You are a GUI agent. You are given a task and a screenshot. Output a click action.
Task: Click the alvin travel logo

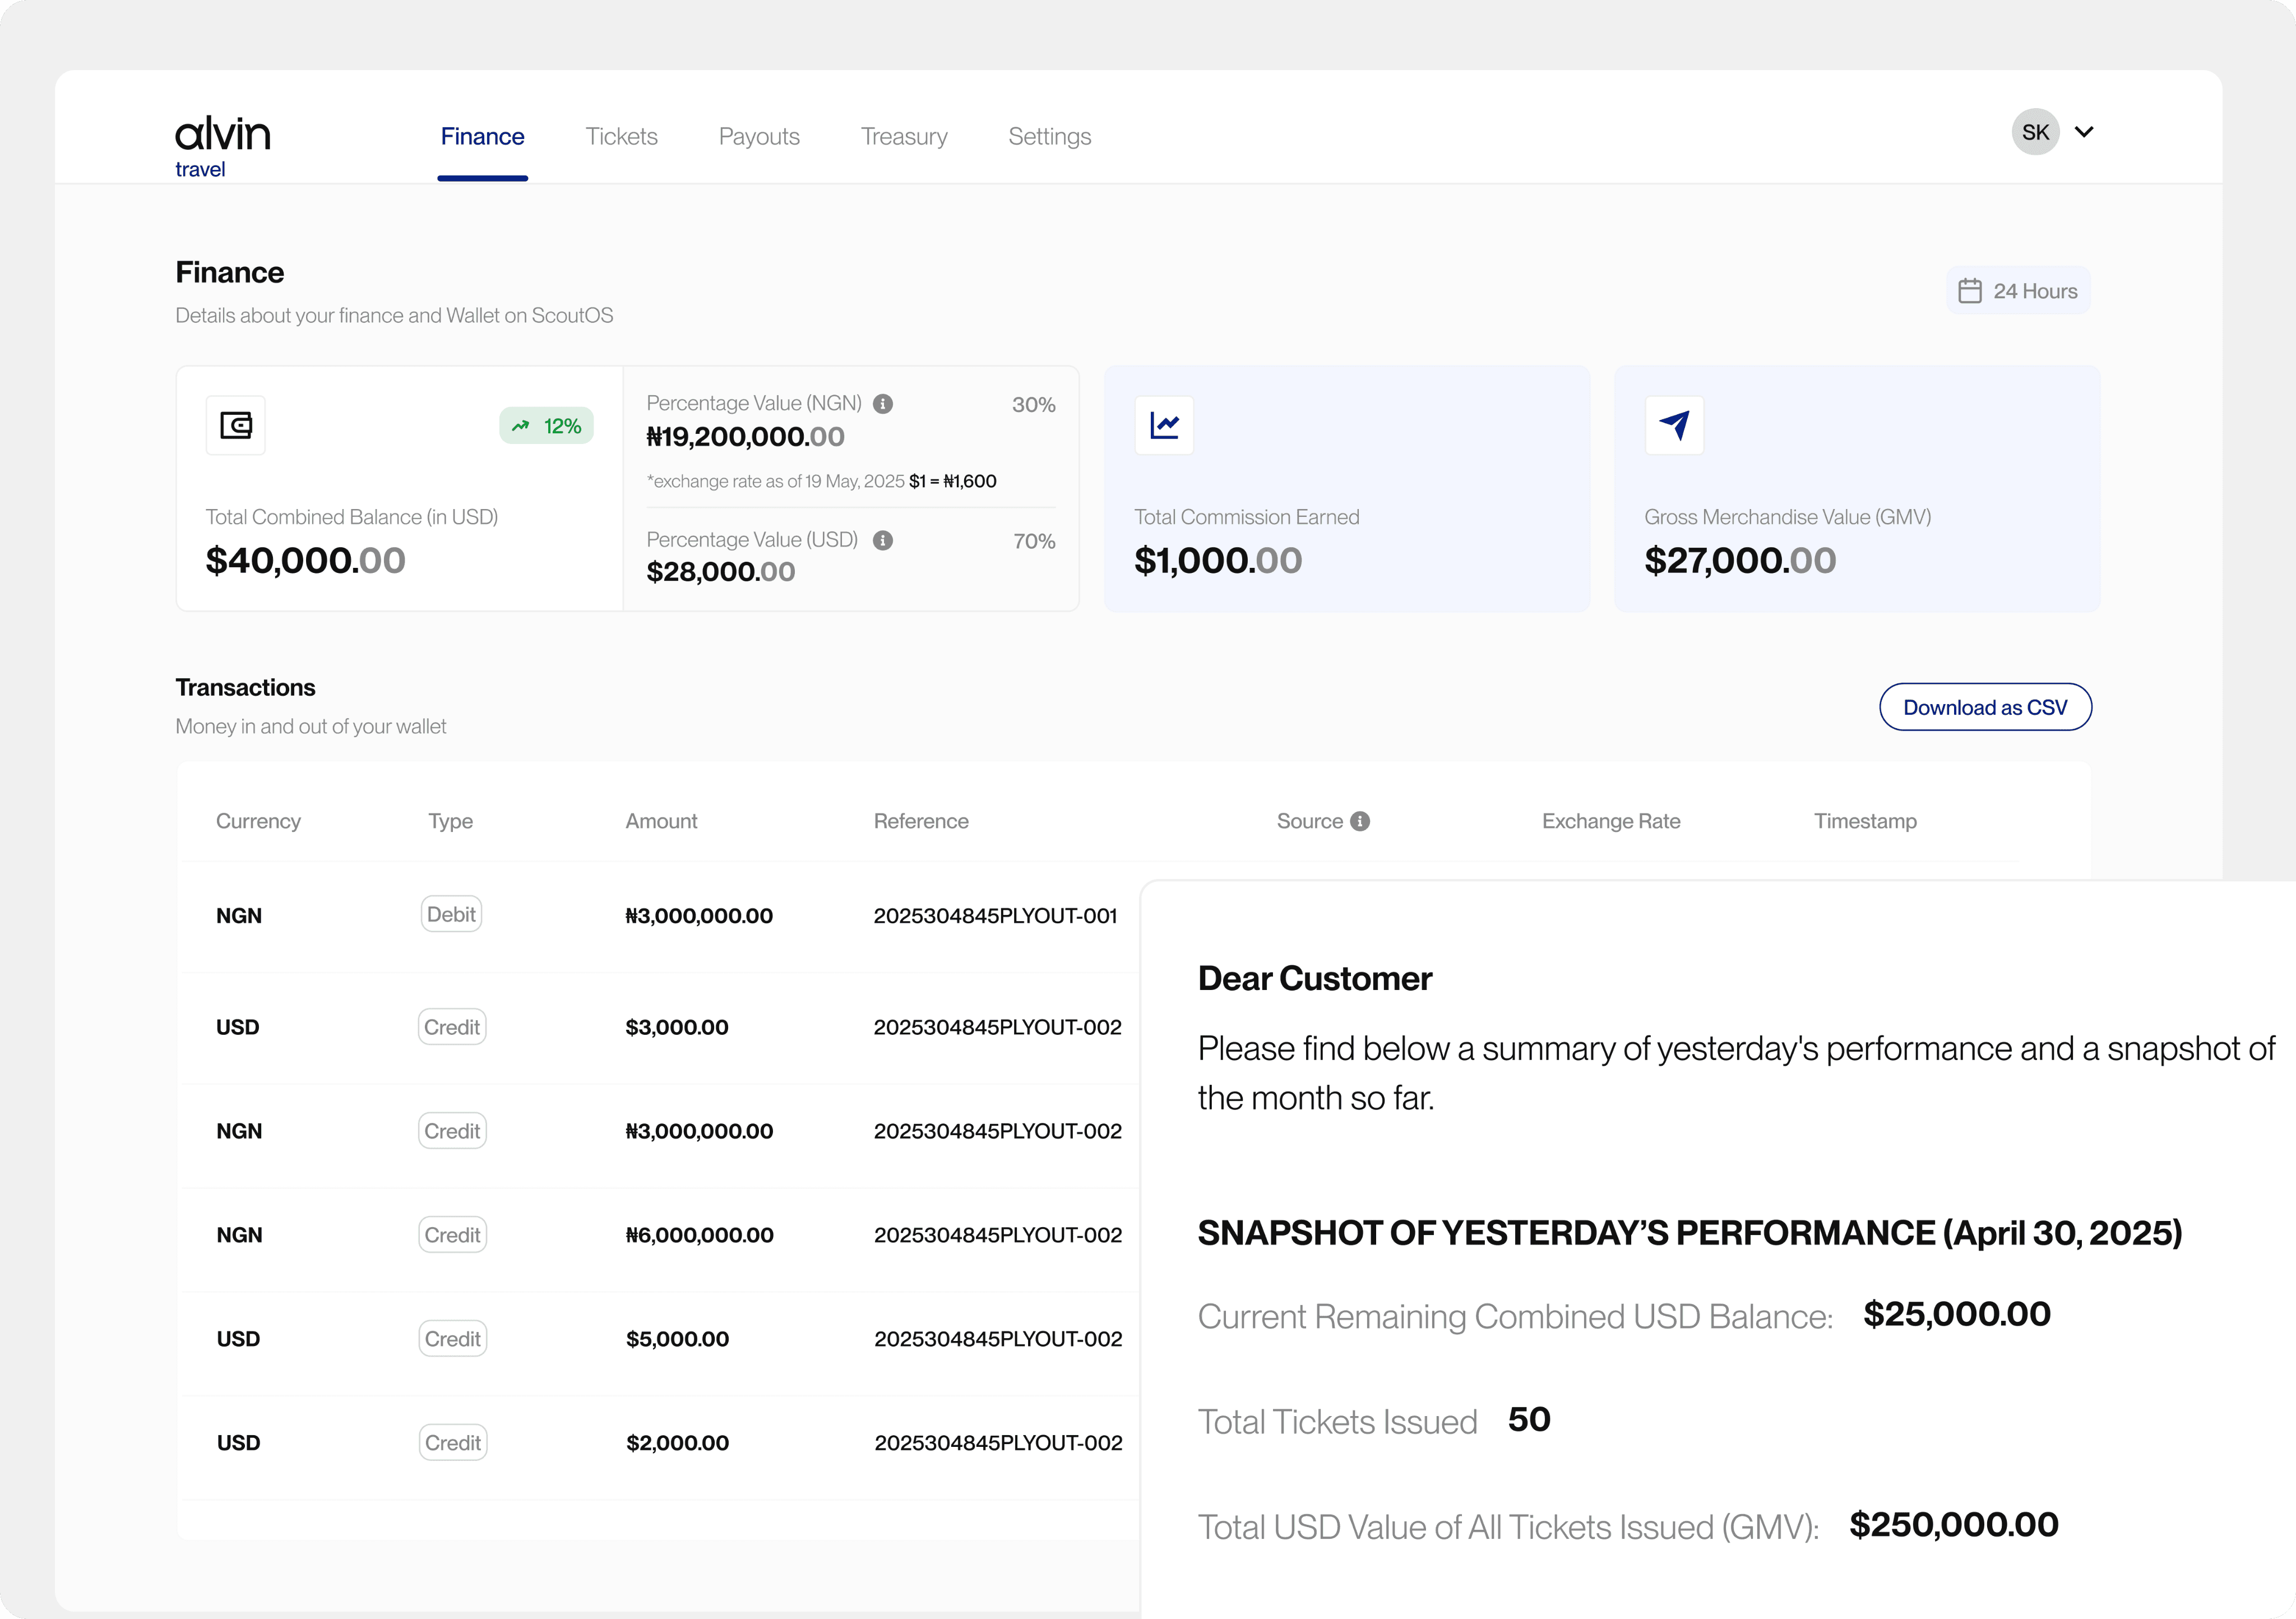pos(222,146)
